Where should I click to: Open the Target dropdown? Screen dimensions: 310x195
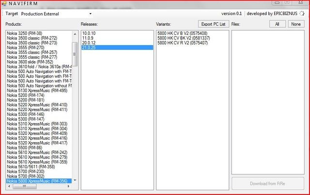pos(90,14)
